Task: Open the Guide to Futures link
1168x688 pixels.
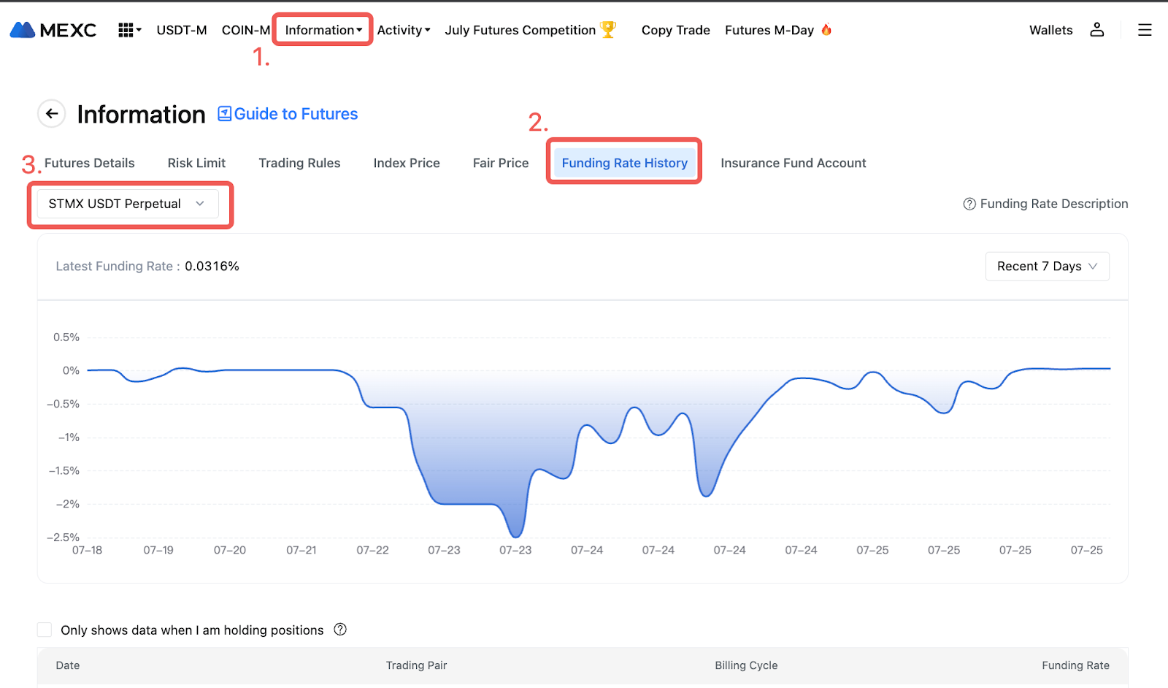Action: pyautogui.click(x=288, y=114)
